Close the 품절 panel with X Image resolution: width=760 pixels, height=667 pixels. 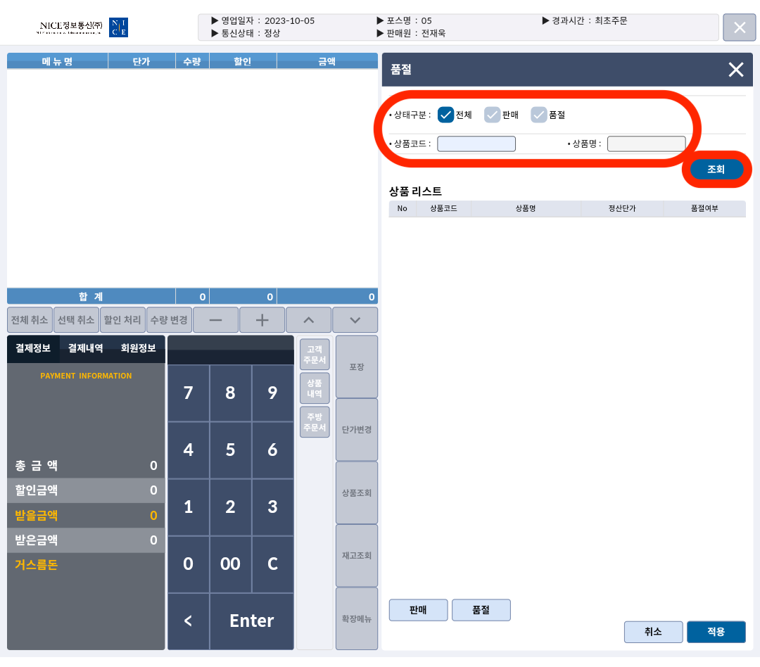[735, 70]
